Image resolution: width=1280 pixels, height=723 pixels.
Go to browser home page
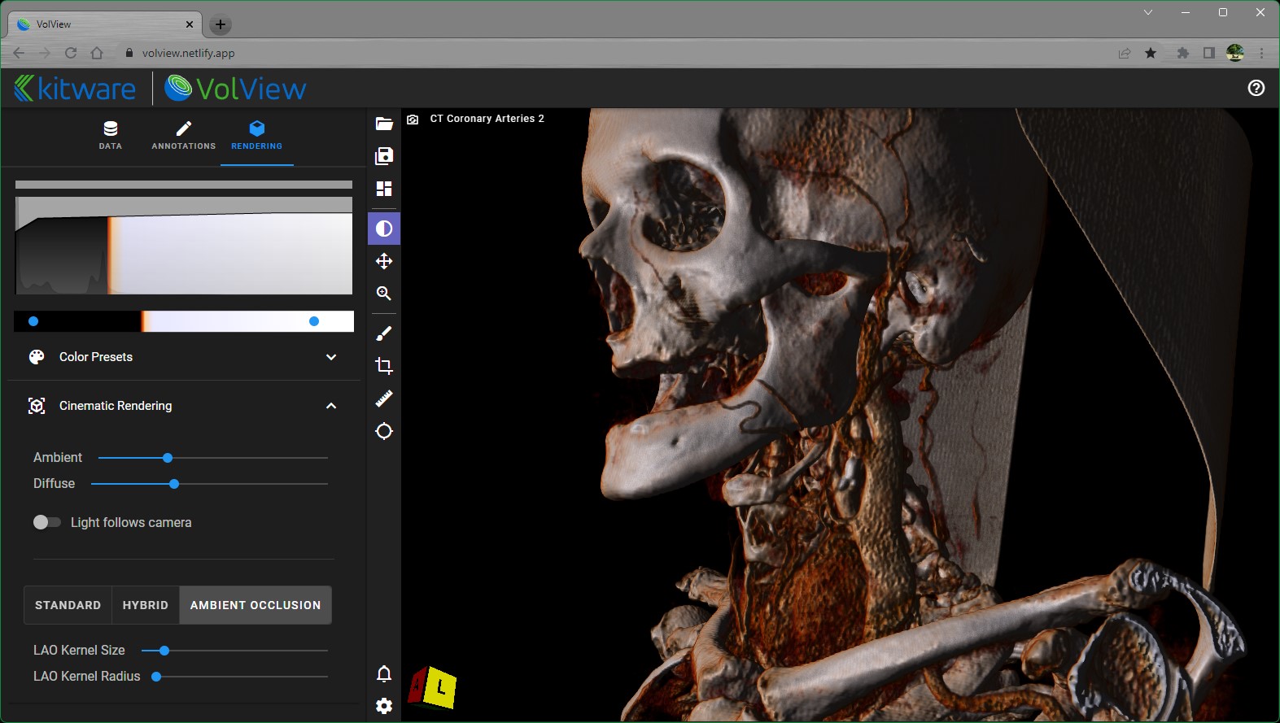tap(97, 53)
